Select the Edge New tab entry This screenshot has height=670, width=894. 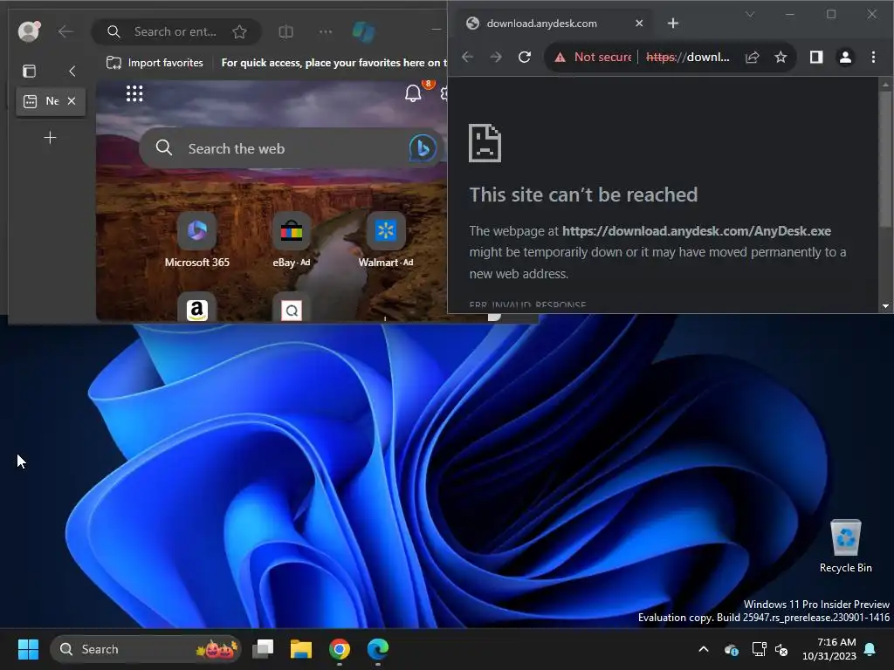pyautogui.click(x=50, y=101)
